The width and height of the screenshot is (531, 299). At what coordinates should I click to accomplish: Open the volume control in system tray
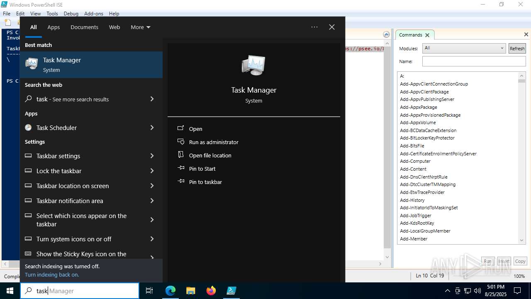477,291
